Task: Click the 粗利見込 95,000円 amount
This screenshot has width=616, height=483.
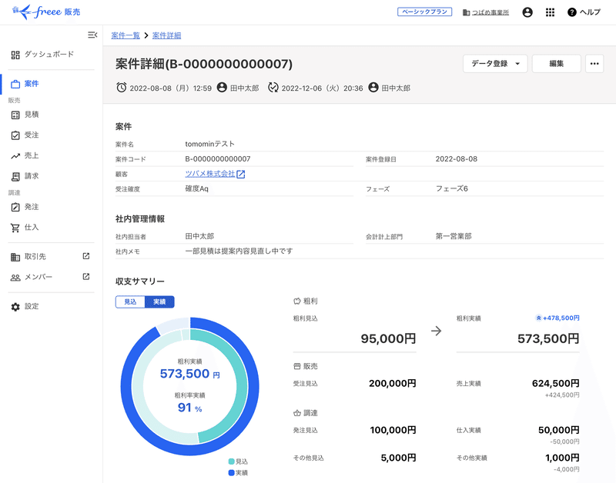Action: [x=388, y=338]
